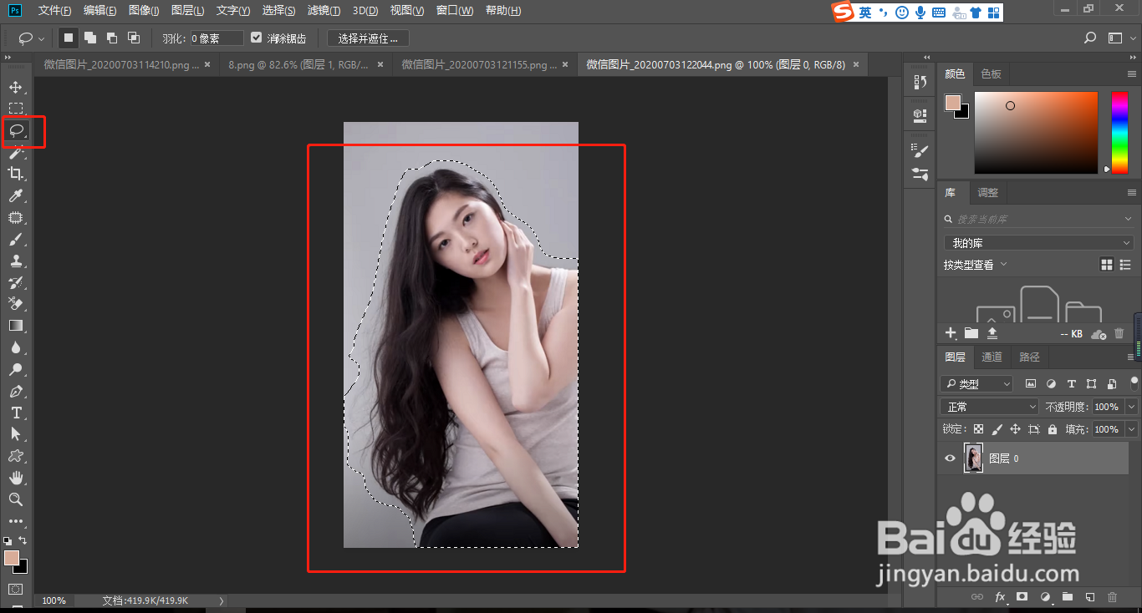Select the Spot Healing Brush tool
The height and width of the screenshot is (613, 1142).
(15, 217)
